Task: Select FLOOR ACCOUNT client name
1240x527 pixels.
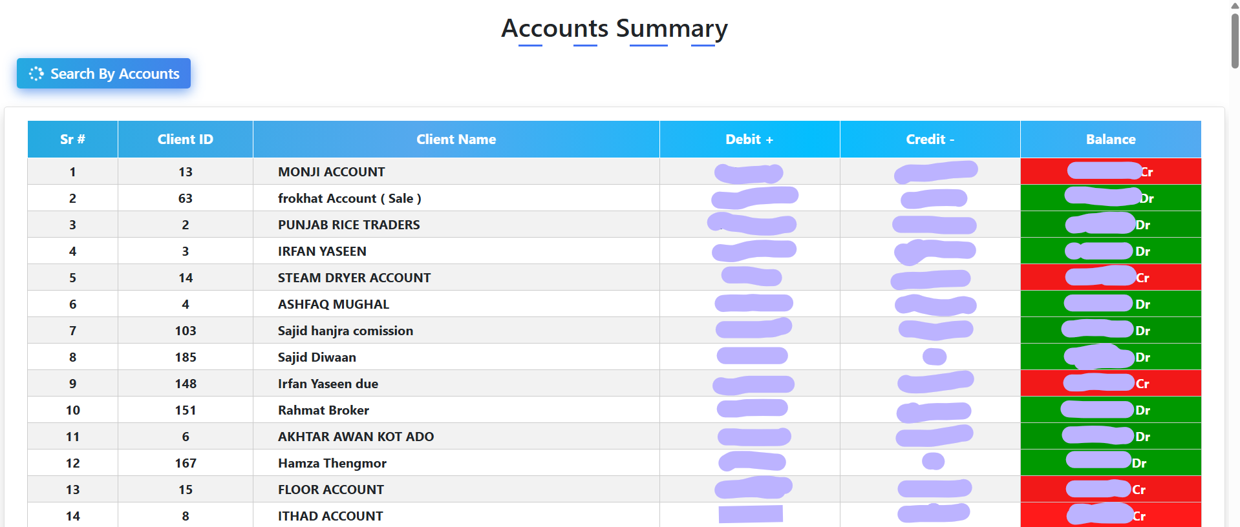Action: [x=331, y=490]
